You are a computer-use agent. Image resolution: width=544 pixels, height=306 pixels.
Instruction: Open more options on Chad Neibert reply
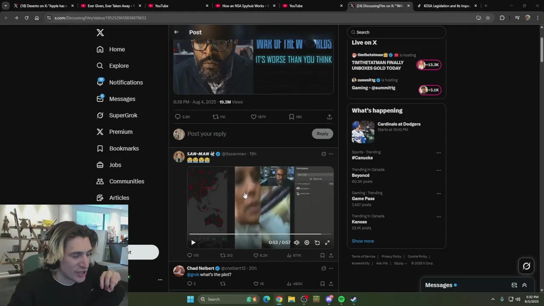(331, 269)
